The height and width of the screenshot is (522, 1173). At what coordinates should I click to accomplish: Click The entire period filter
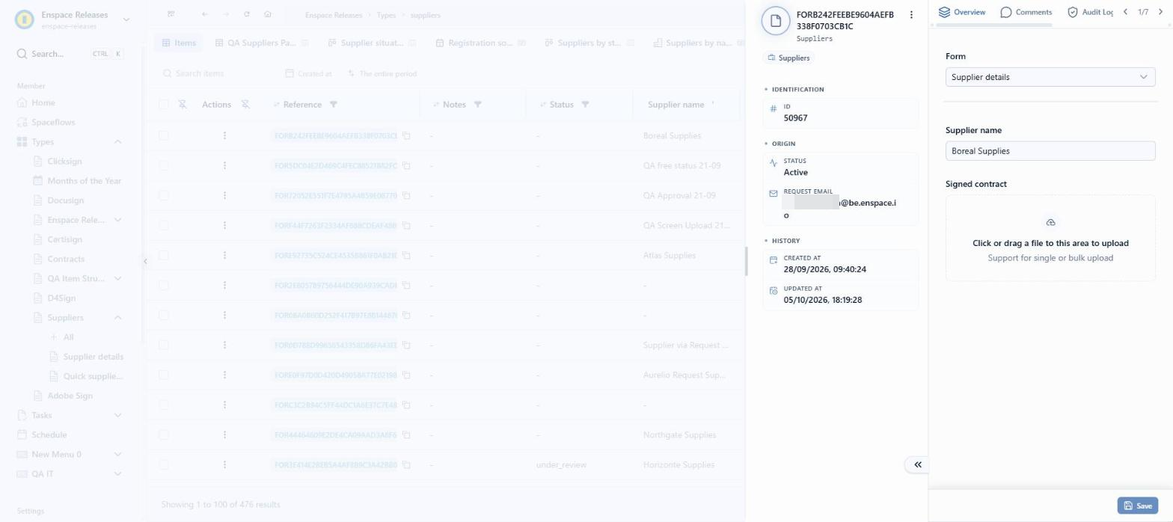[x=382, y=74]
